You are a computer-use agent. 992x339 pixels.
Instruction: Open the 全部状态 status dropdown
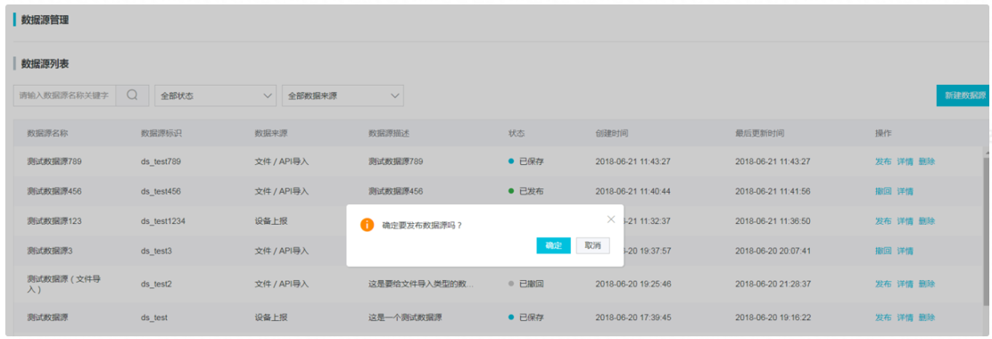216,95
